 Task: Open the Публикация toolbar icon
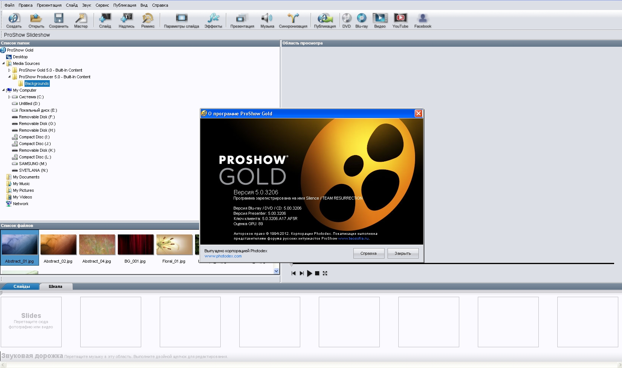click(325, 20)
